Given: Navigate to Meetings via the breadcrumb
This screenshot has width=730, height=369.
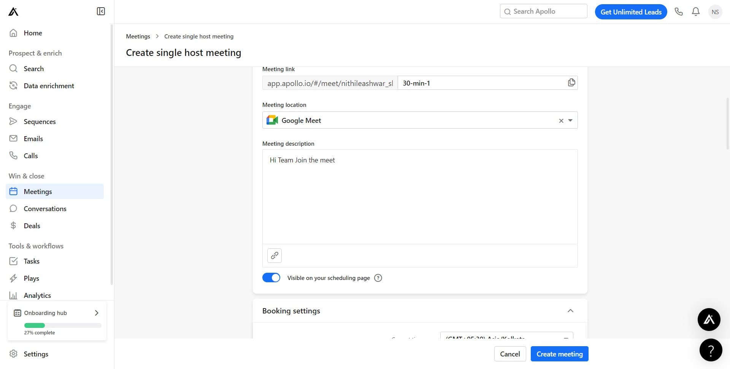Looking at the screenshot, I should [x=138, y=36].
